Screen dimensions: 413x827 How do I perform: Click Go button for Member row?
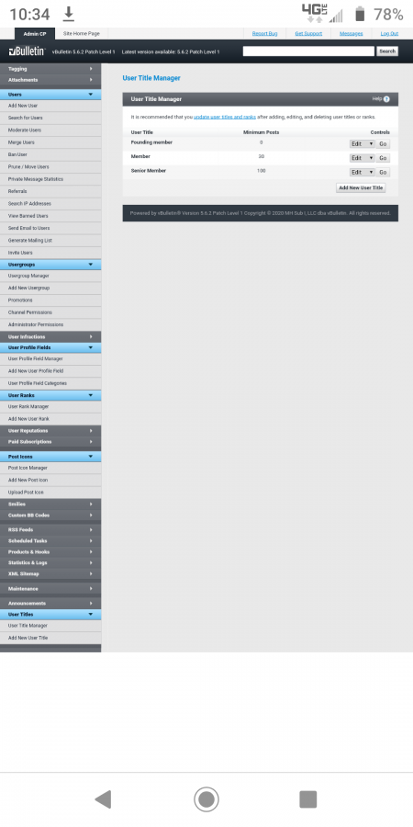[x=383, y=158]
